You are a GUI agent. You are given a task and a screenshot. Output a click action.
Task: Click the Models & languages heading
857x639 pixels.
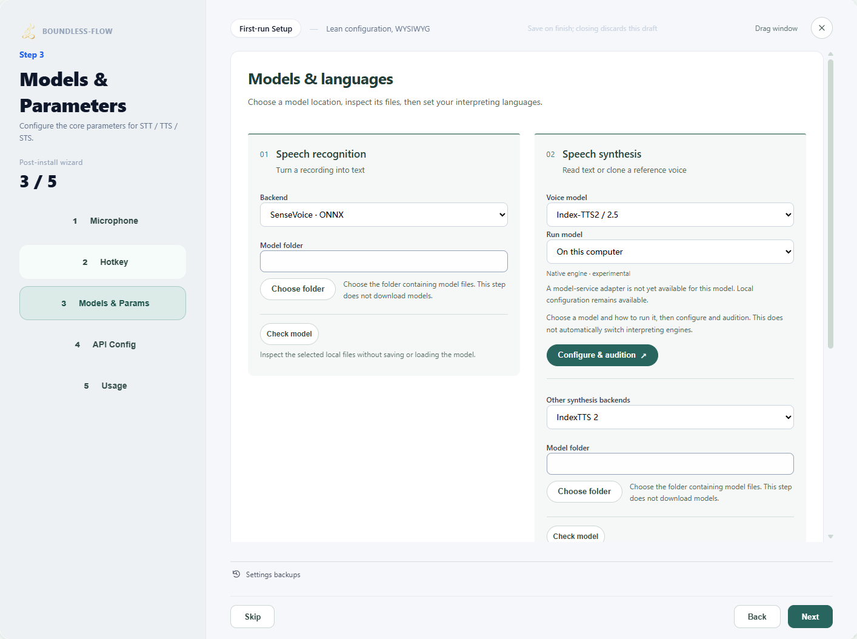[321, 79]
